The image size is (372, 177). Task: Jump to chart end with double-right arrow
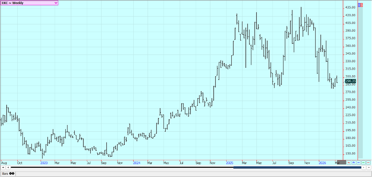(x=368, y=167)
